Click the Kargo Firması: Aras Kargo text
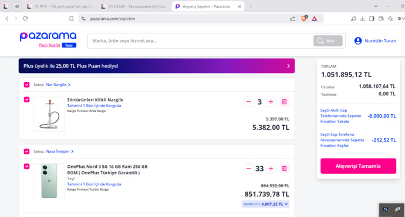 tap(86, 111)
